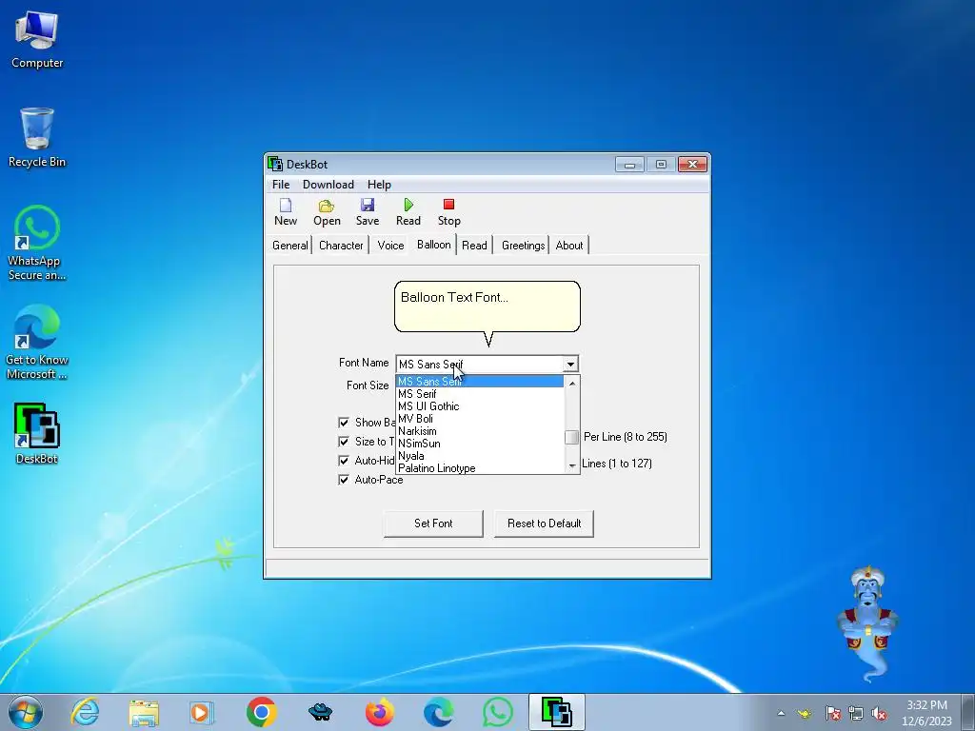This screenshot has width=975, height=731.
Task: Click the font list scroll down arrow
Action: 571,466
